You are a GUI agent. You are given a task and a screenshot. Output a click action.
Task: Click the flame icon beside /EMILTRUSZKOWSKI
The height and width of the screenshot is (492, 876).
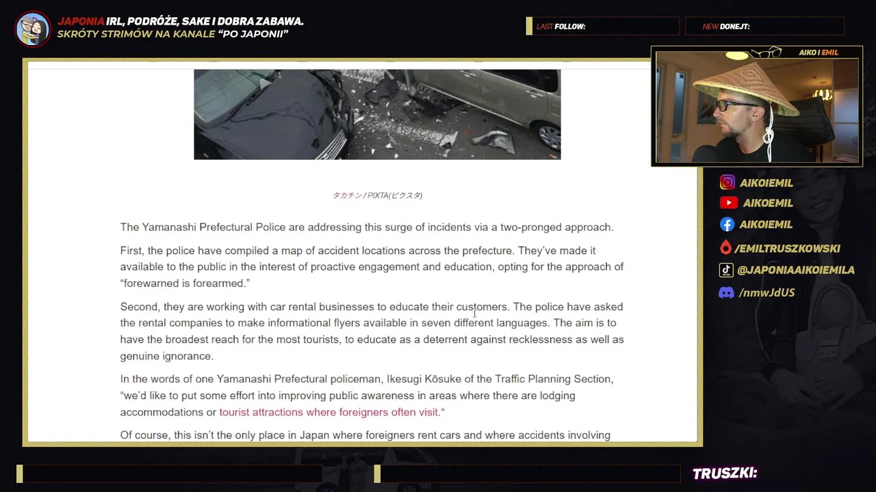point(725,248)
